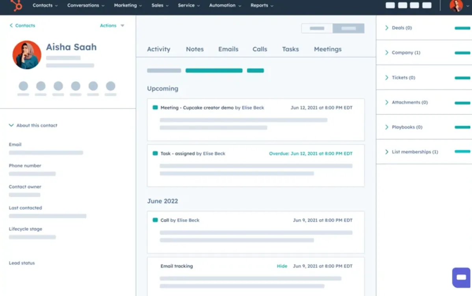Click Elise Beck link on Call entry
This screenshot has height=296, width=472.
188,220
